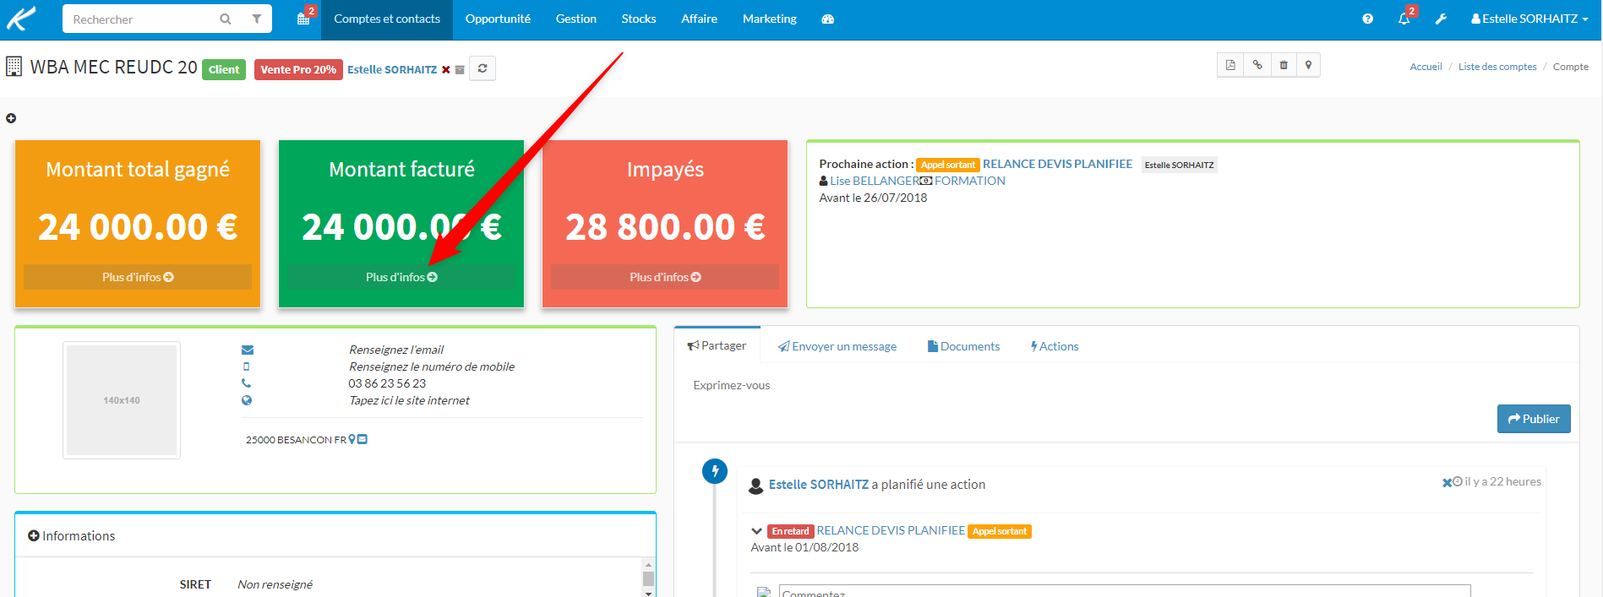The image size is (1603, 597).
Task: Open the Marketing menu
Action: click(770, 19)
